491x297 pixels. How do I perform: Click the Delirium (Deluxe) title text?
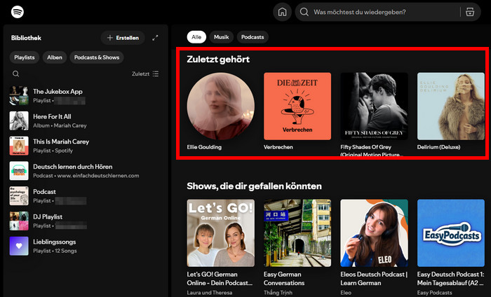coord(438,147)
